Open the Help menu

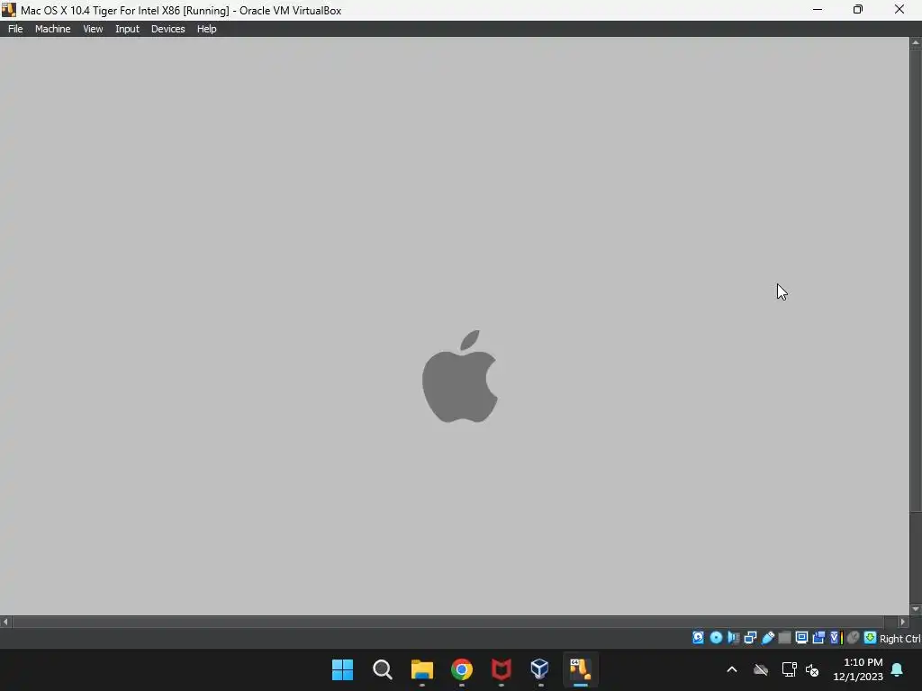[206, 29]
